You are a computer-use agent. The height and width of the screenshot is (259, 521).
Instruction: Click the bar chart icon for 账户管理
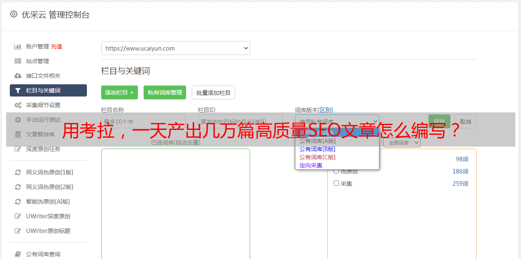tap(18, 46)
